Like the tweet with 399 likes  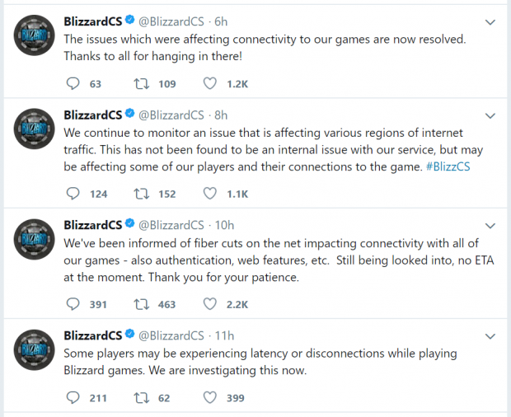pyautogui.click(x=211, y=398)
